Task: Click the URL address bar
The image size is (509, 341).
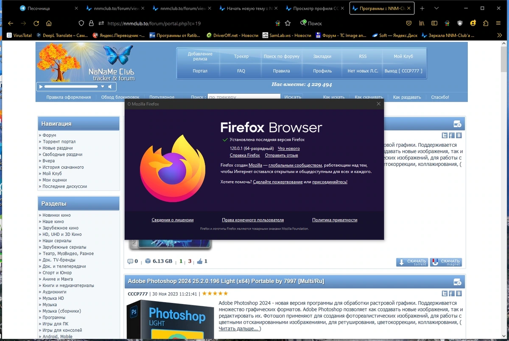Action: pos(187,23)
